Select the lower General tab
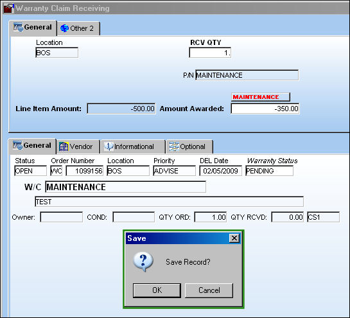Screen dimensions: 350x318 pyautogui.click(x=32, y=146)
